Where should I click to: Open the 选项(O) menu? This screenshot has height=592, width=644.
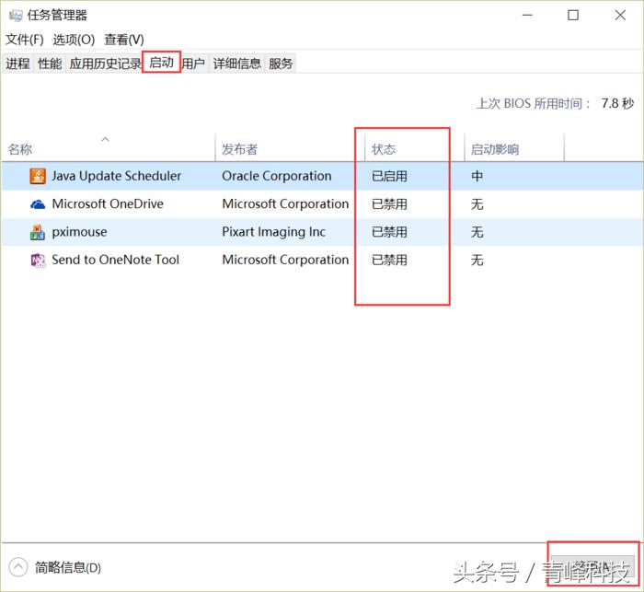[74, 40]
